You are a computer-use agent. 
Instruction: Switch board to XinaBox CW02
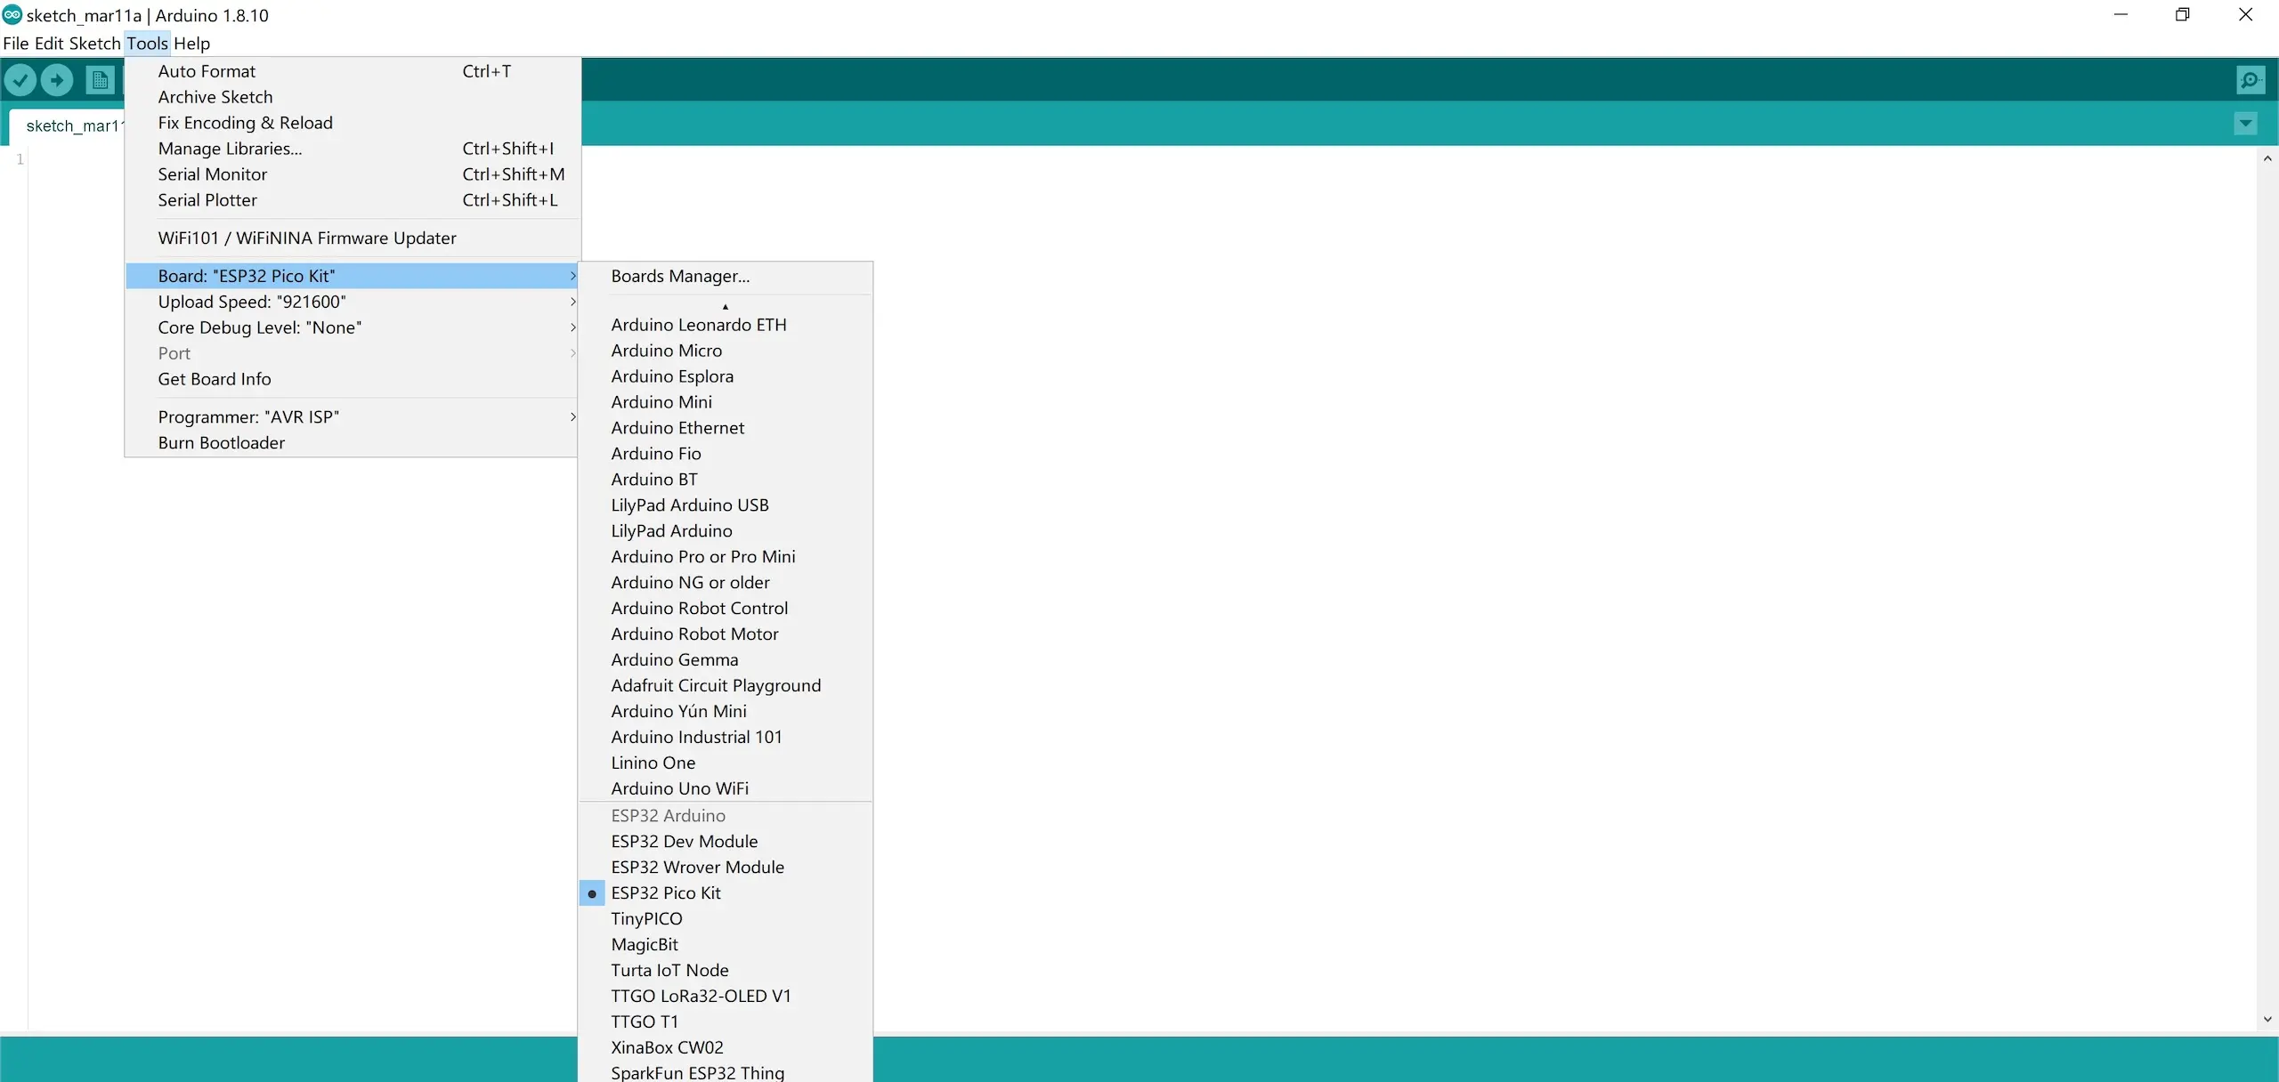[726, 1048]
